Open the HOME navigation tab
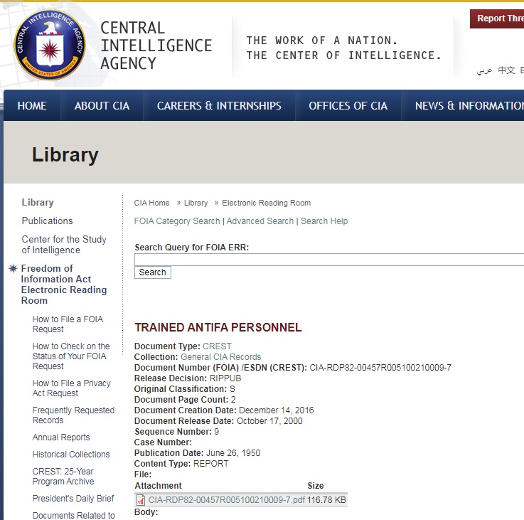524x520 pixels. coord(32,106)
